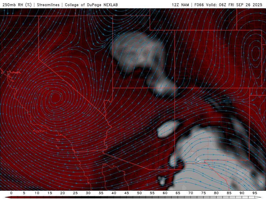Click the colorbar label "90"
266x199 pixels.
point(242,193)
